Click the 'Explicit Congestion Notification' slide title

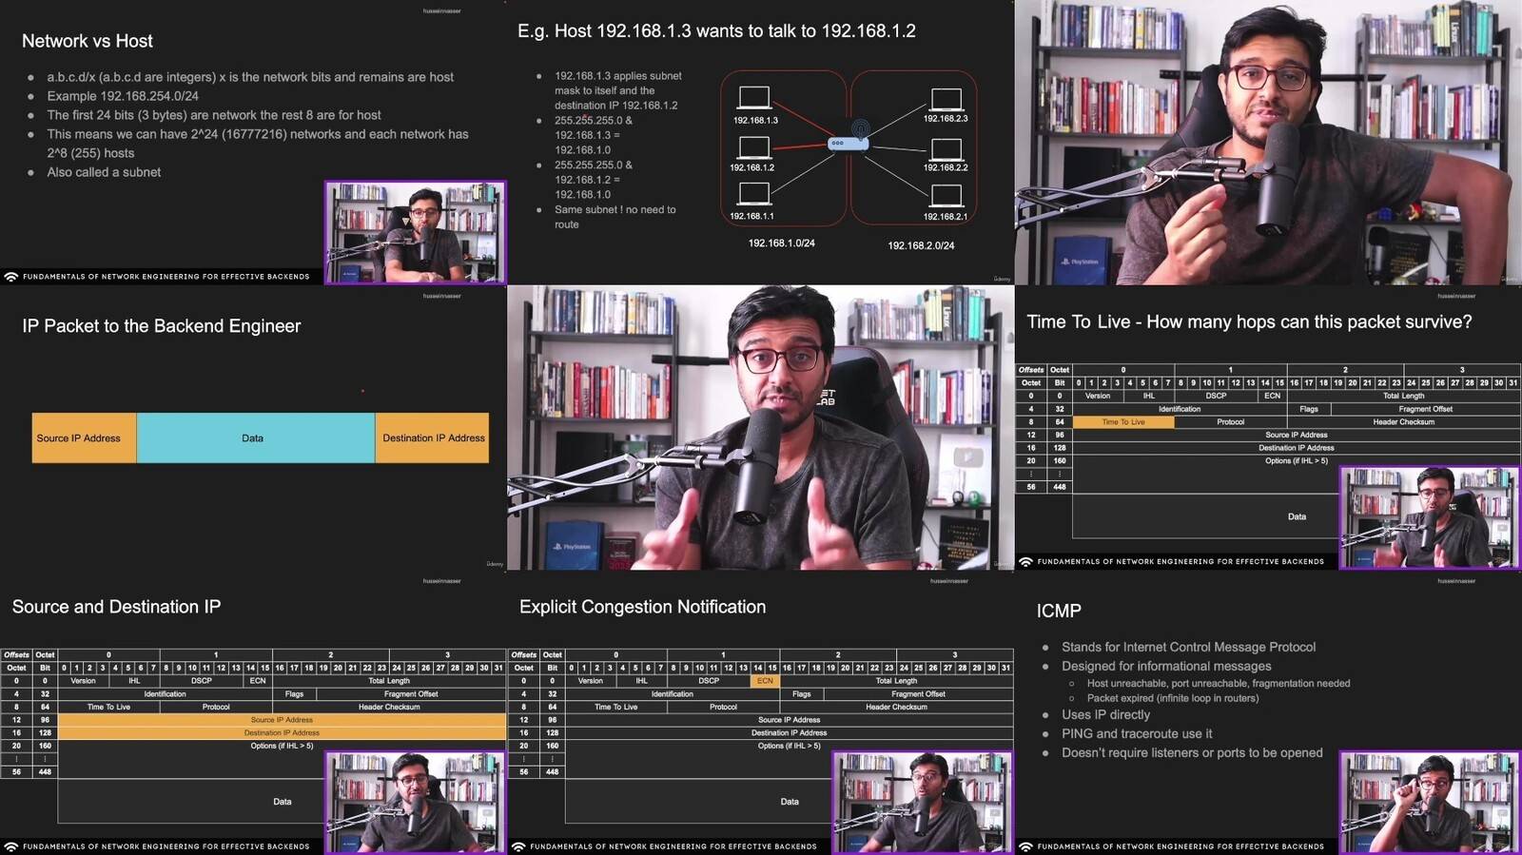tap(642, 607)
